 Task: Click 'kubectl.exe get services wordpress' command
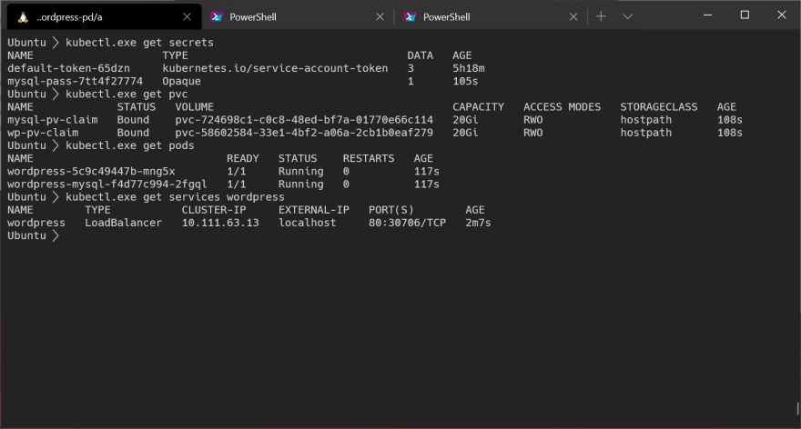[x=175, y=197]
